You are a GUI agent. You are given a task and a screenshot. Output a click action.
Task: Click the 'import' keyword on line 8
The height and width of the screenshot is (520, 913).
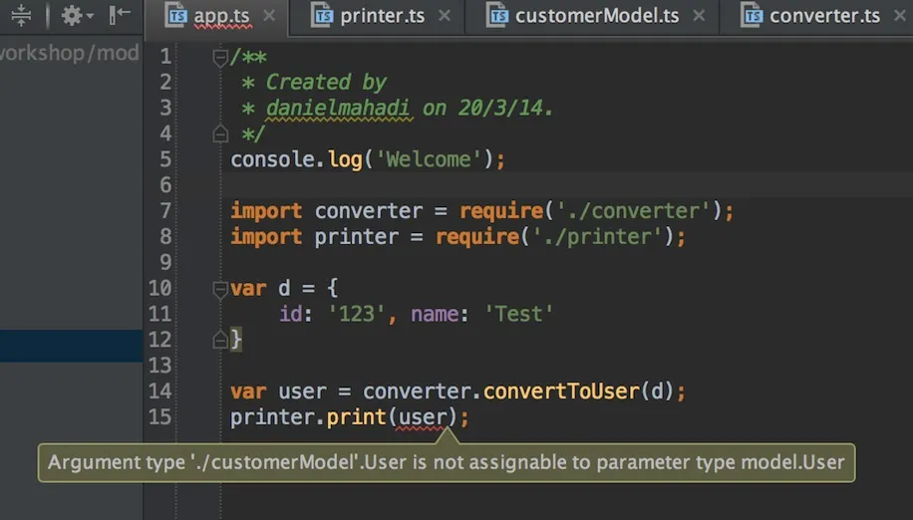pyautogui.click(x=266, y=237)
